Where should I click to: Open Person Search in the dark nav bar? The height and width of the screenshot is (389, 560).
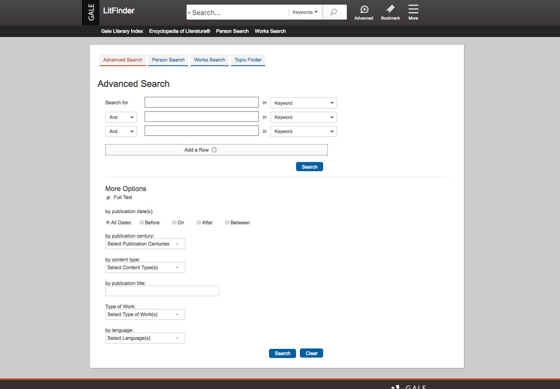point(232,31)
